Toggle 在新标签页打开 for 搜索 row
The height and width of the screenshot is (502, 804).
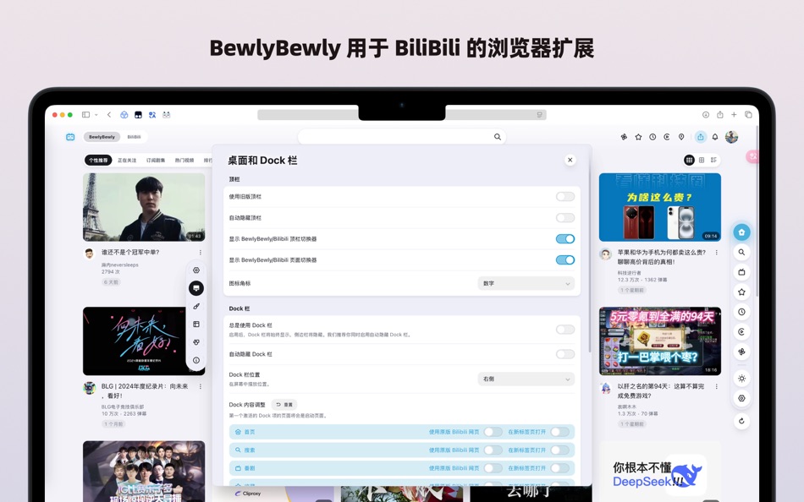click(x=560, y=450)
